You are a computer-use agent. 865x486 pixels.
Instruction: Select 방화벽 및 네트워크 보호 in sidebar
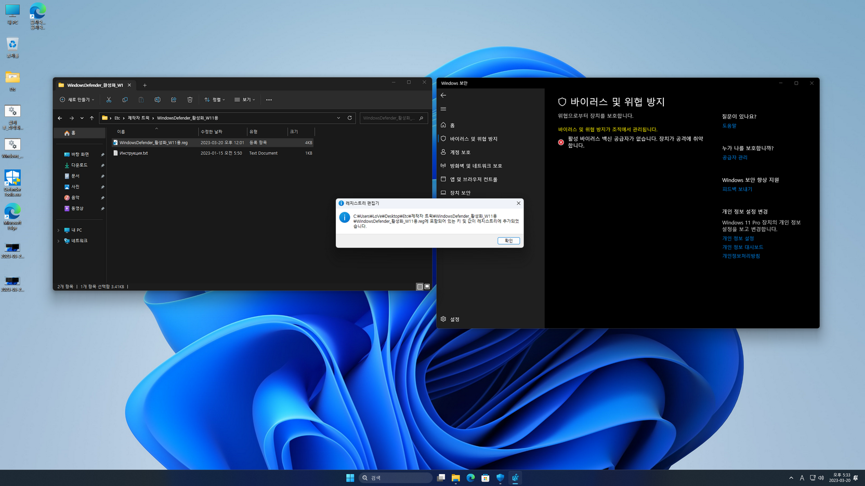(x=490, y=166)
